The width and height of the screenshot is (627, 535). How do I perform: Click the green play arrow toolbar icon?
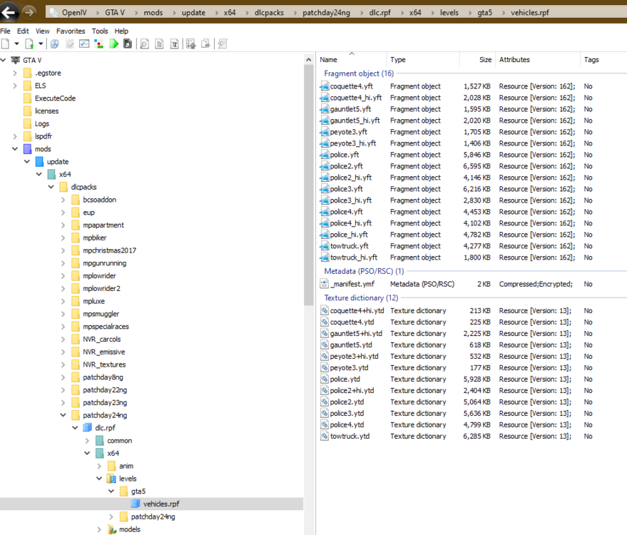point(113,44)
